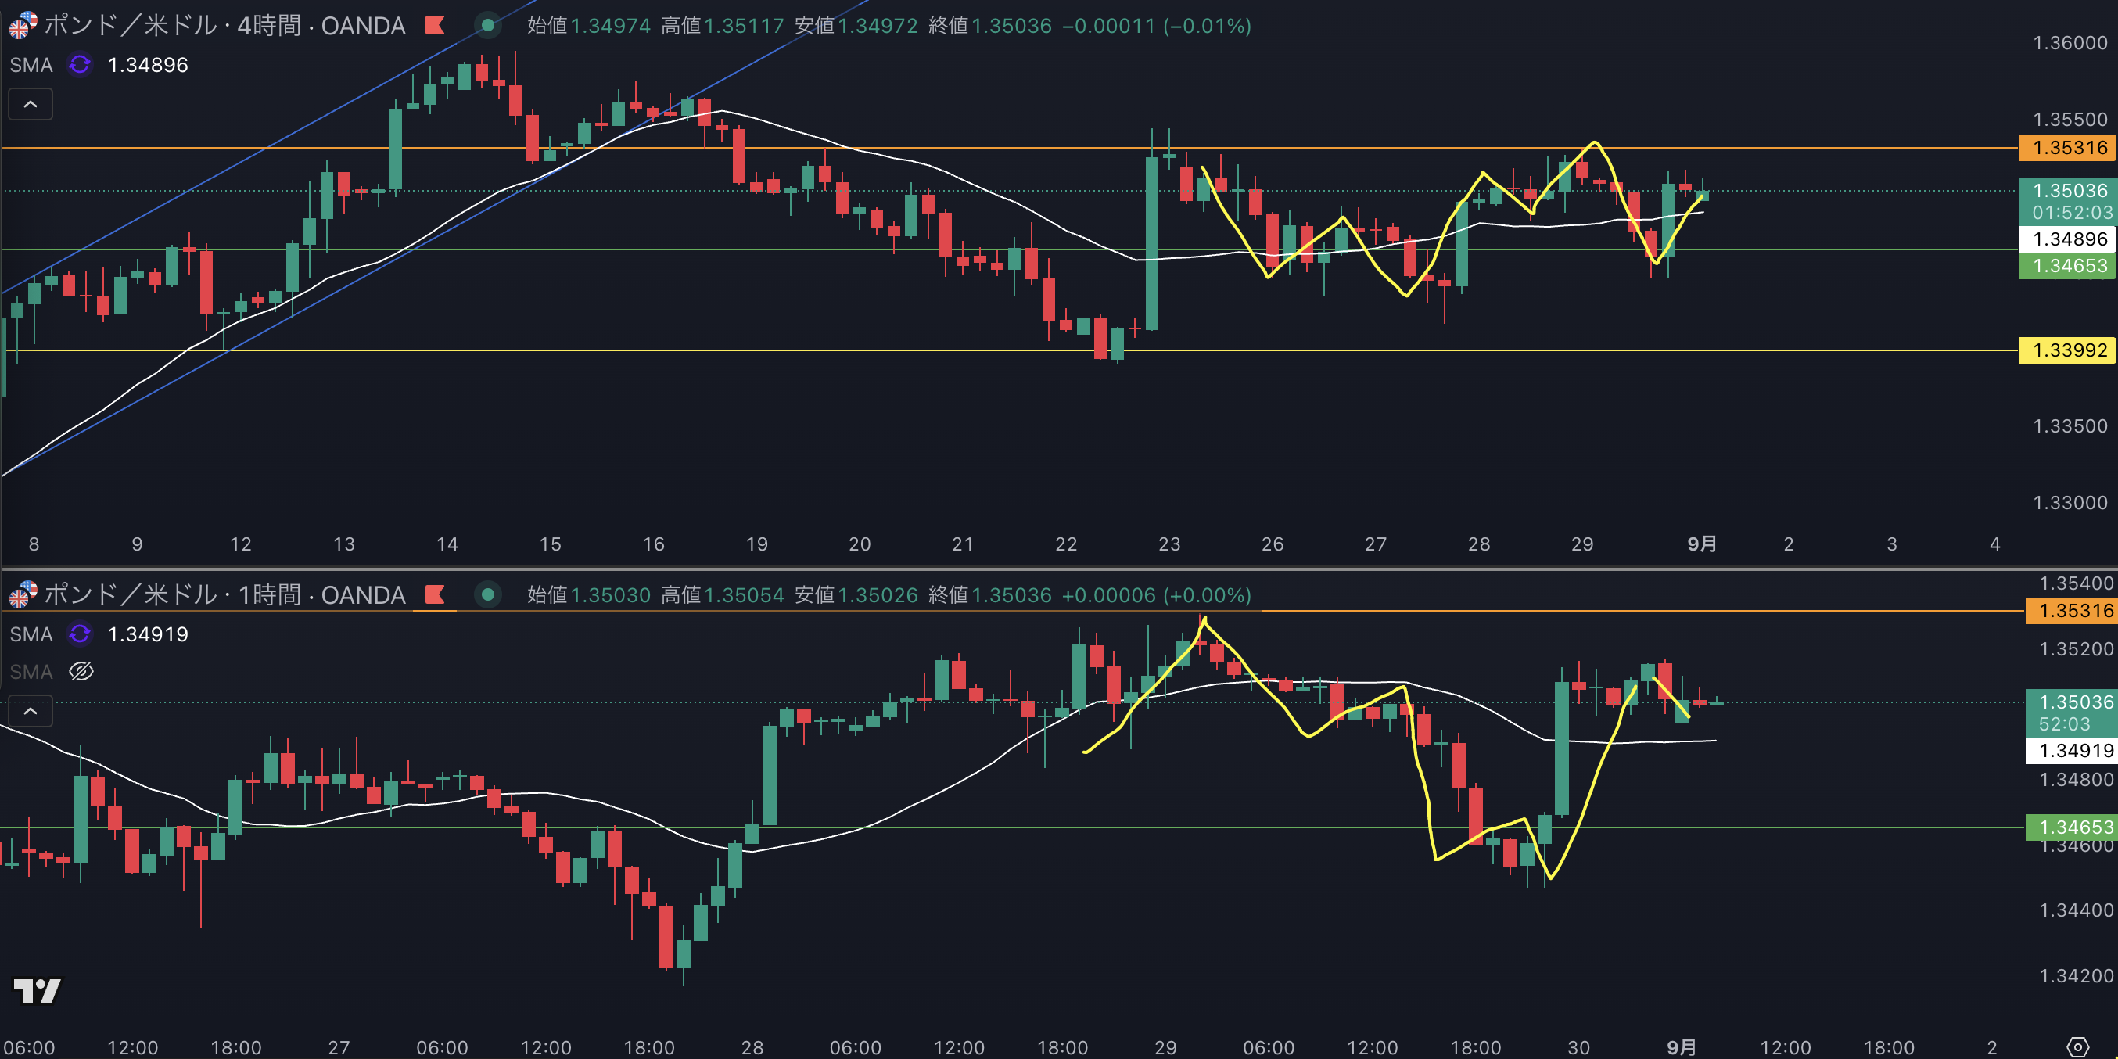
Task: Click the GBP/USD flag icon in 4-hour chart
Action: click(x=22, y=26)
